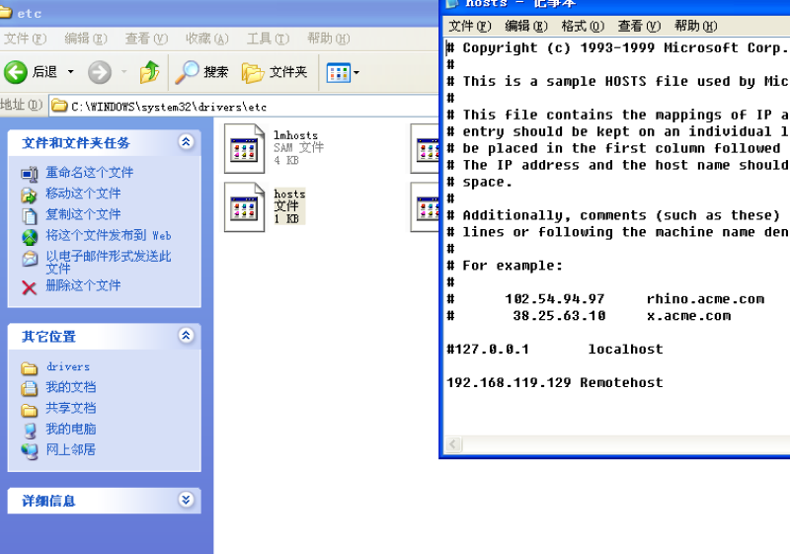Click the 网上邻居 network icon
The width and height of the screenshot is (790, 554).
coord(30,451)
